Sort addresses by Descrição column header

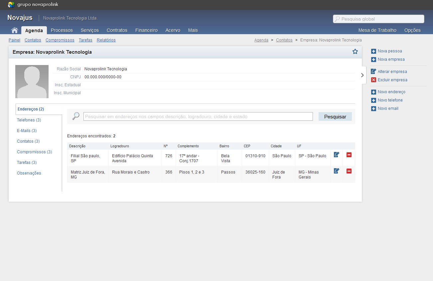coord(77,146)
